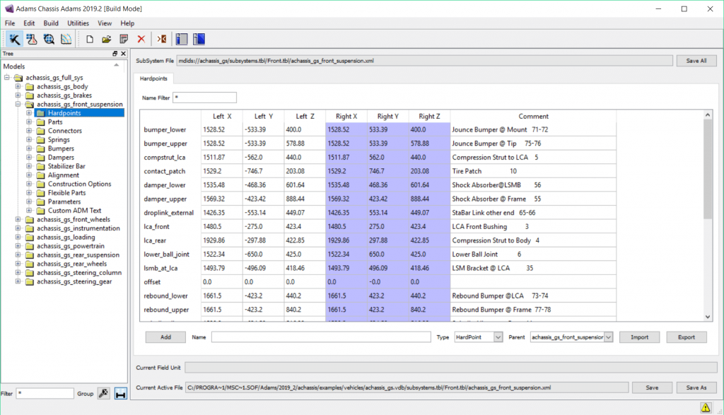The image size is (724, 415).
Task: Select the Construction Options tree item
Action: [x=79, y=184]
